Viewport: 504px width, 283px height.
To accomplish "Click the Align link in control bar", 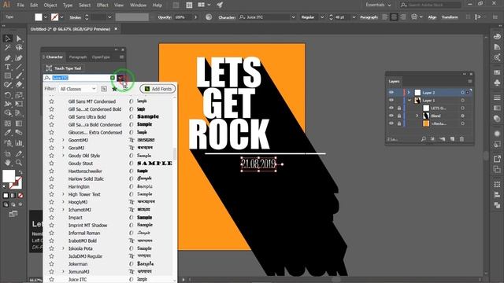I will (432, 17).
